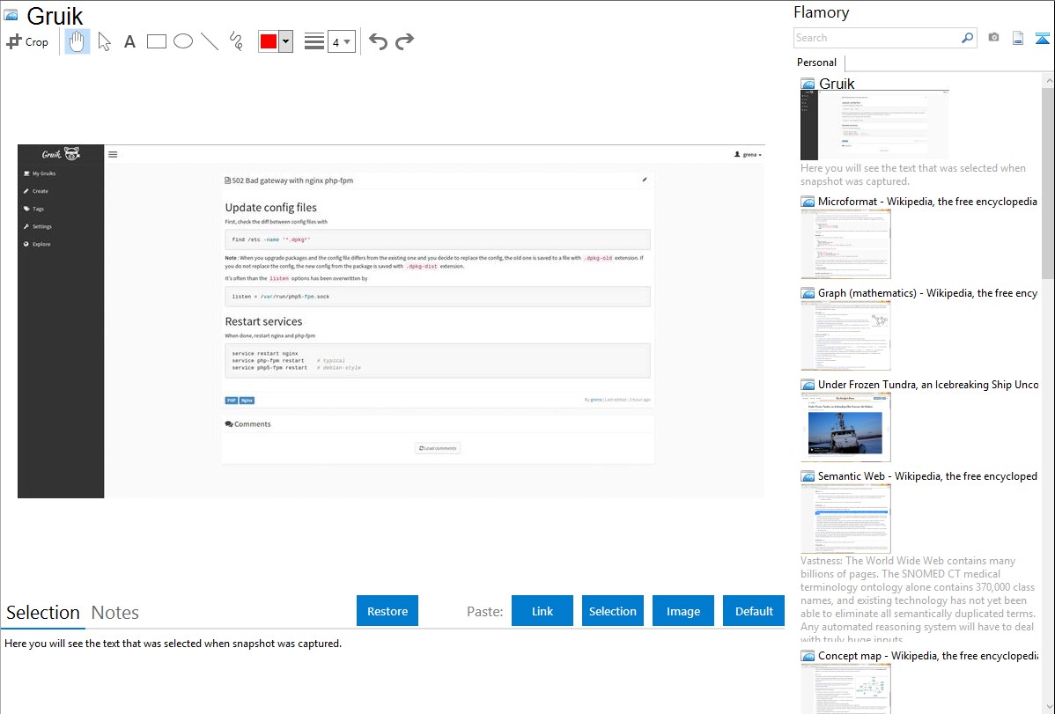Open the 'grena' user dropdown in snapshot
The height and width of the screenshot is (714, 1055).
749,155
